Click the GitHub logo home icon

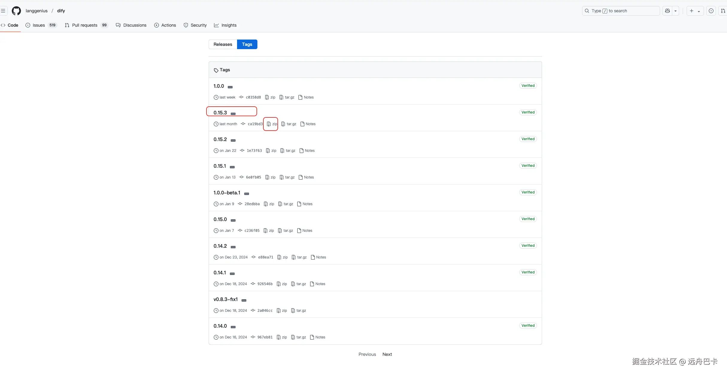[16, 11]
